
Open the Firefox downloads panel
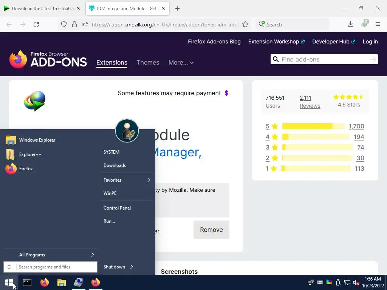(350, 24)
